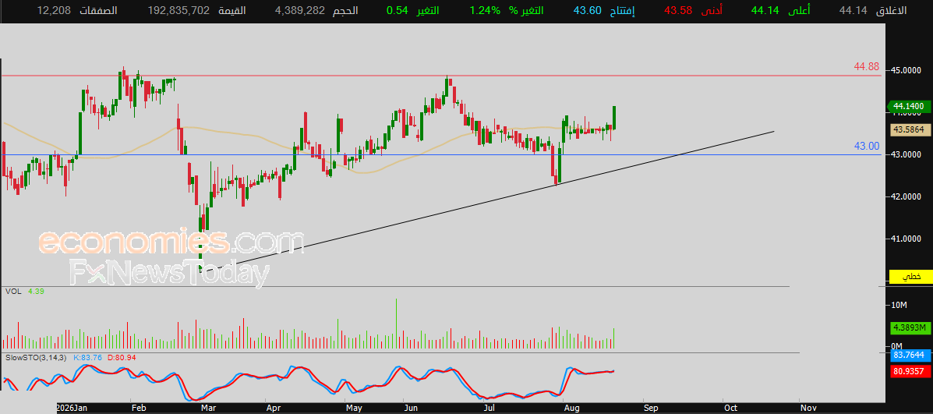Select the 44.88 red resistance line label

click(867, 66)
